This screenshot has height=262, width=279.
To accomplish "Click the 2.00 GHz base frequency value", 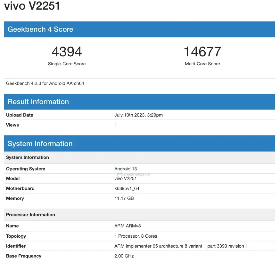I will click(x=124, y=256).
